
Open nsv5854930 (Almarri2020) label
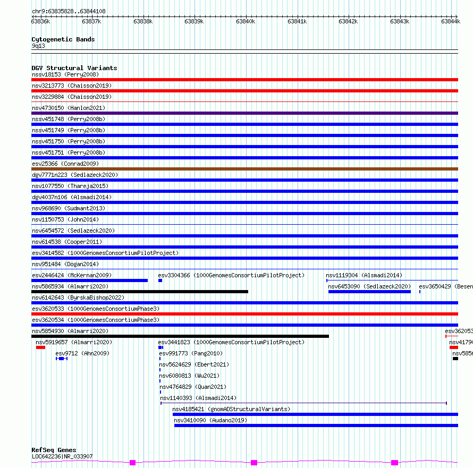click(x=70, y=331)
